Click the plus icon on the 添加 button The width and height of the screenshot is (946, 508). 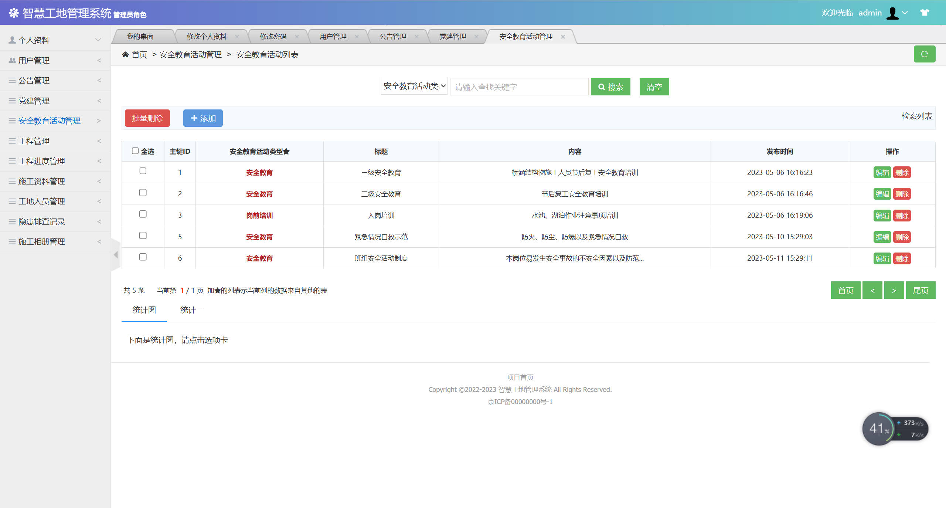(194, 118)
